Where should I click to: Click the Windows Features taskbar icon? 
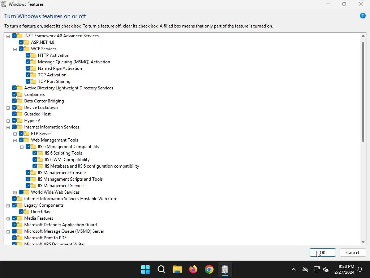pyautogui.click(x=225, y=269)
